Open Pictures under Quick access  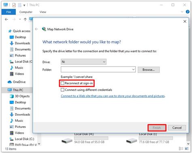pos(18,55)
